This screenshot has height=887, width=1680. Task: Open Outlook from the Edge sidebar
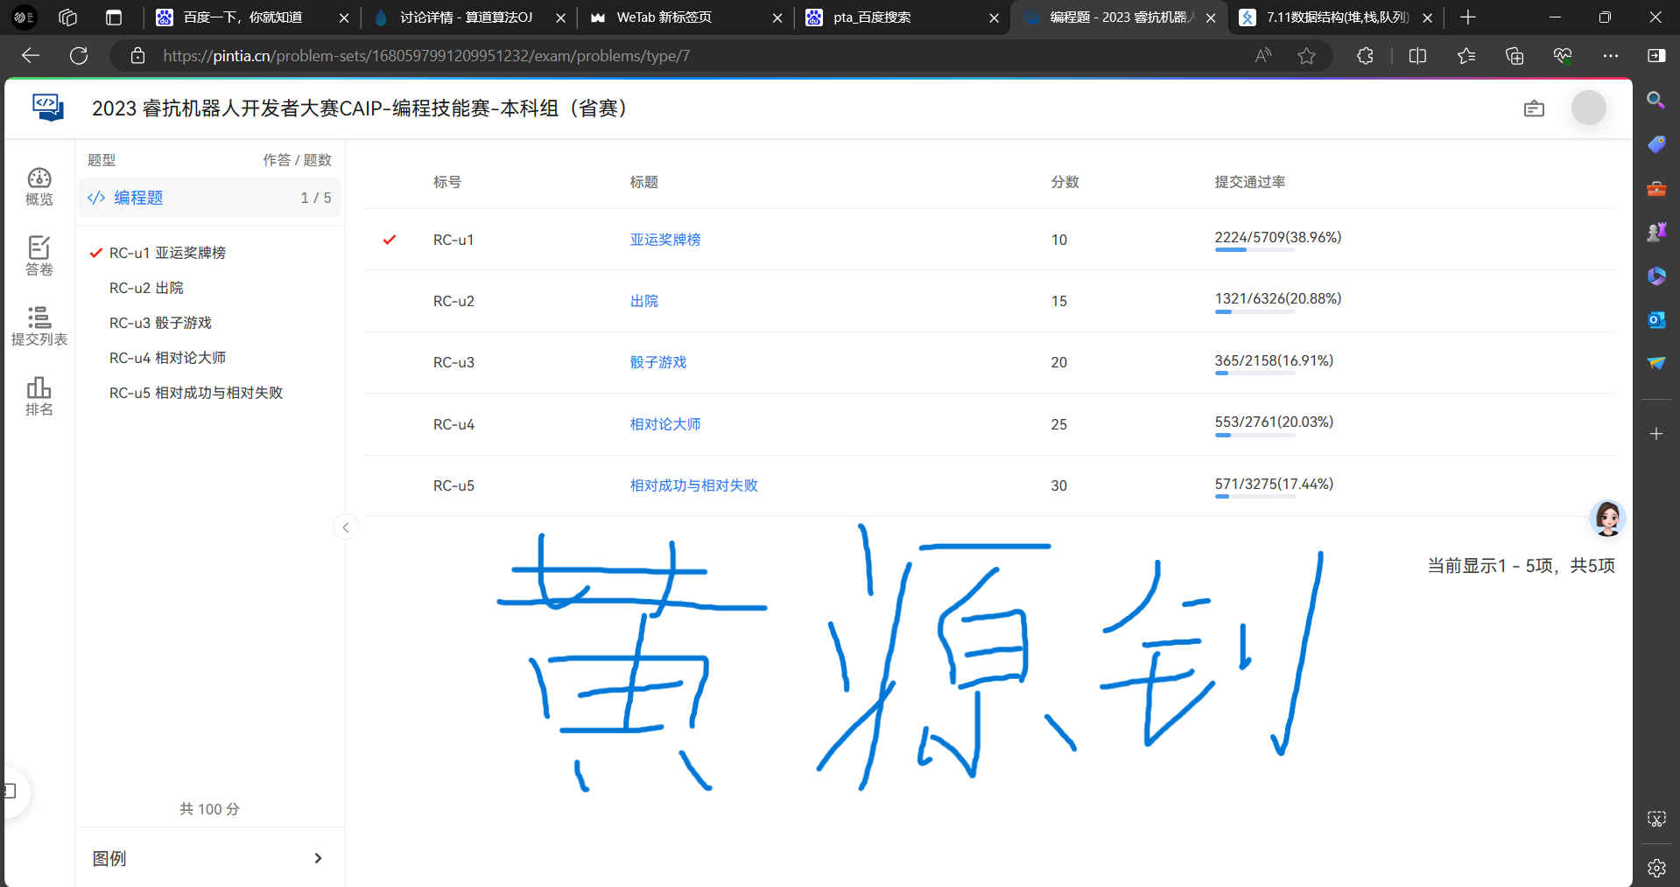click(x=1655, y=319)
